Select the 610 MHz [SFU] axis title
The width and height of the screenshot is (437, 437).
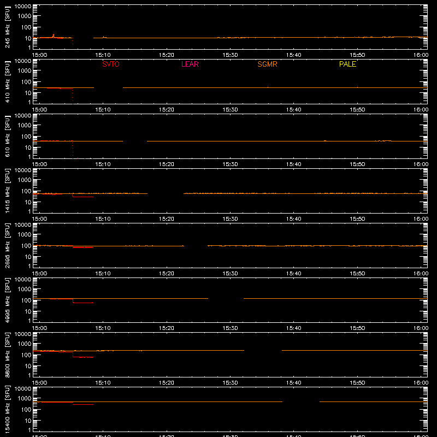pyautogui.click(x=7, y=136)
